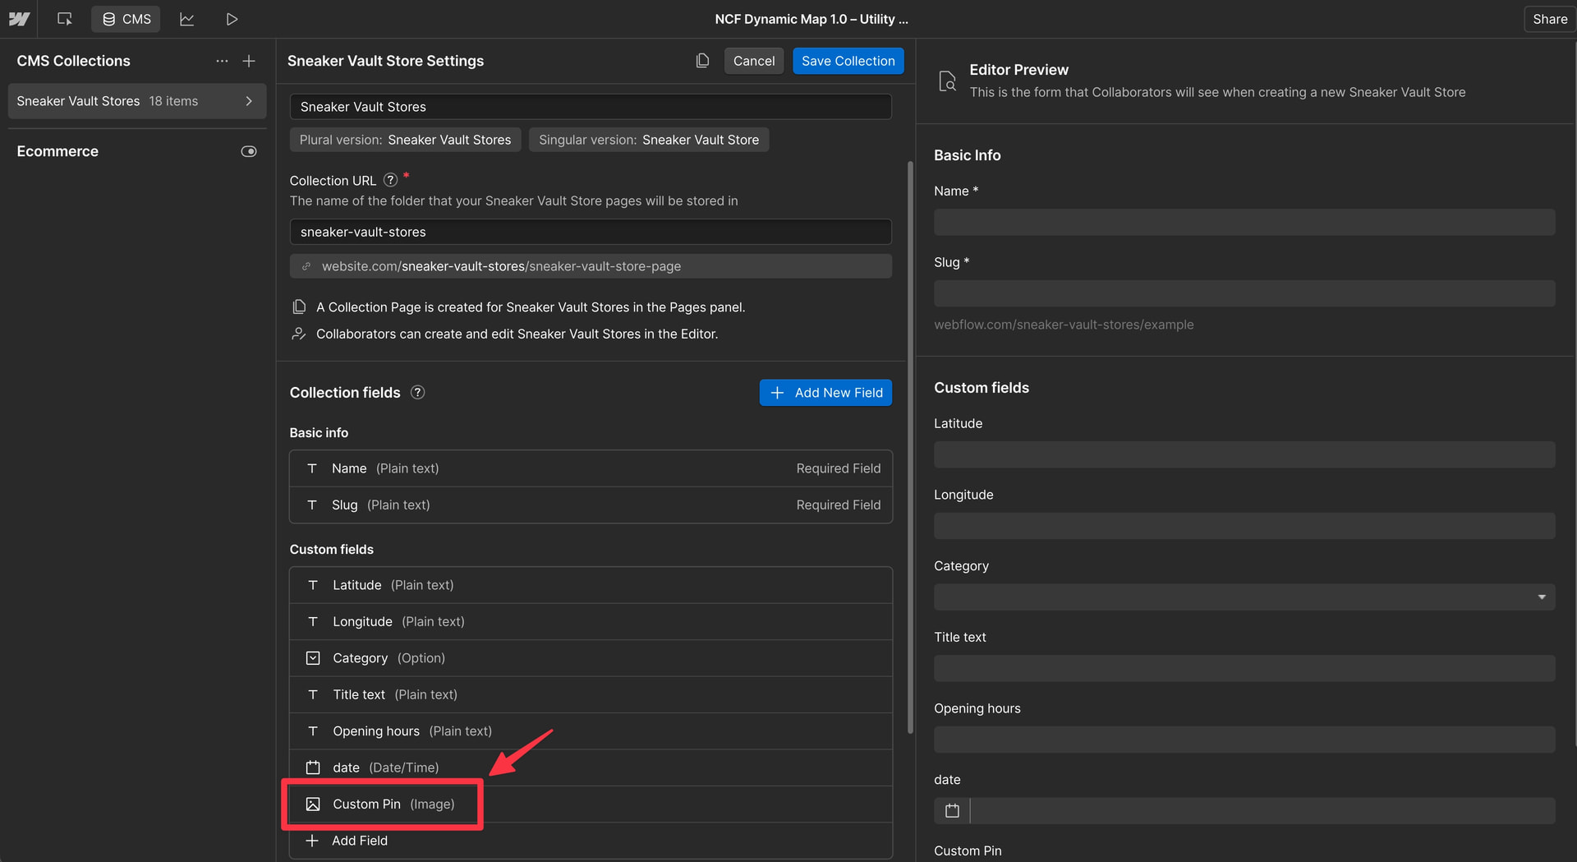Viewport: 1577px width, 862px height.
Task: Expand Sneaker Vault Stores collection chevron
Action: (x=249, y=101)
